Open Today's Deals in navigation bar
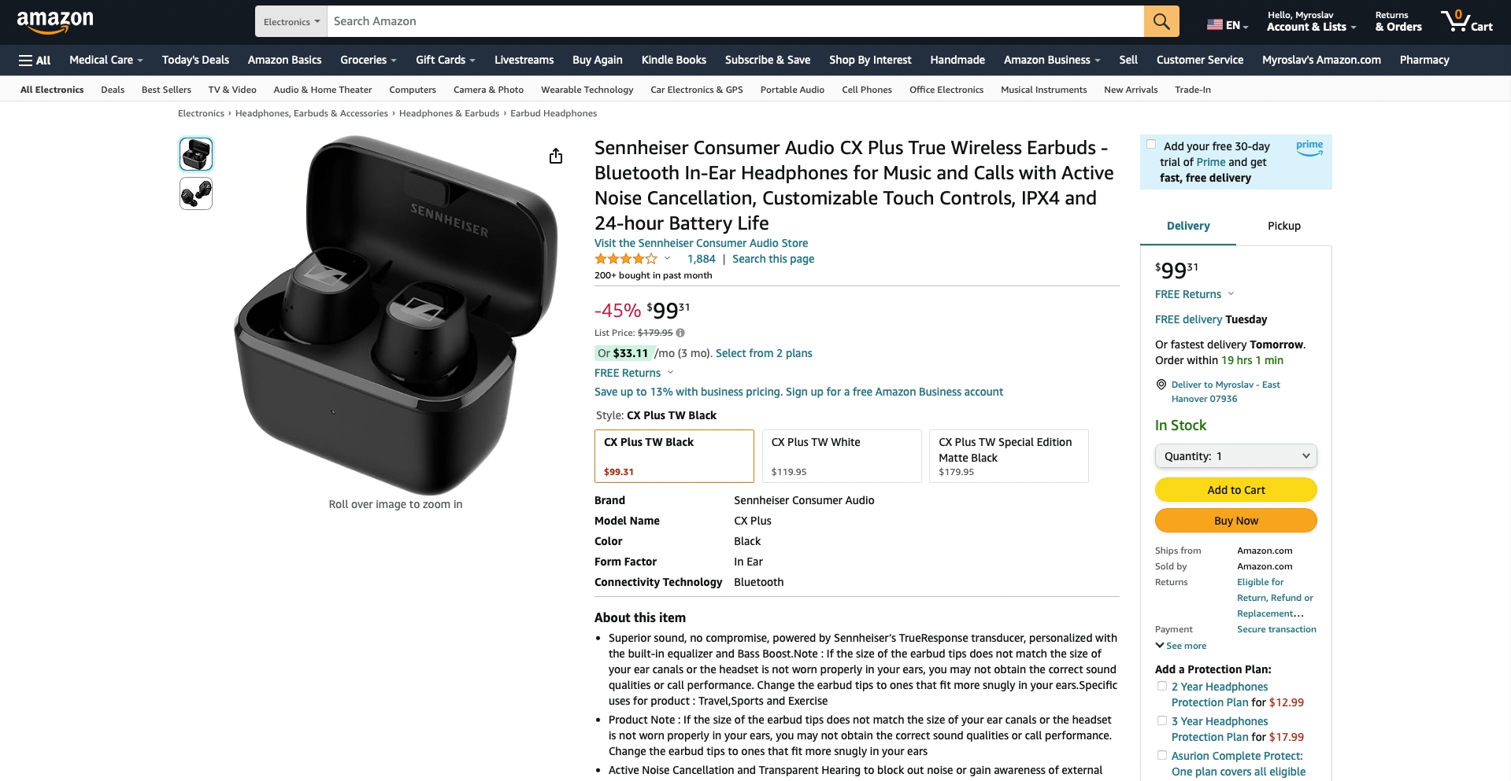This screenshot has width=1511, height=781. tap(195, 60)
